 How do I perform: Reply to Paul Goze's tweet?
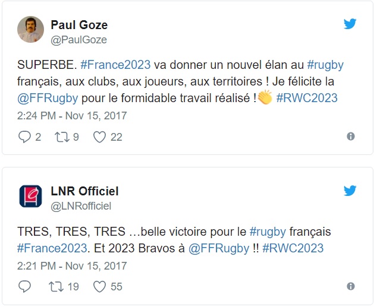pos(24,137)
